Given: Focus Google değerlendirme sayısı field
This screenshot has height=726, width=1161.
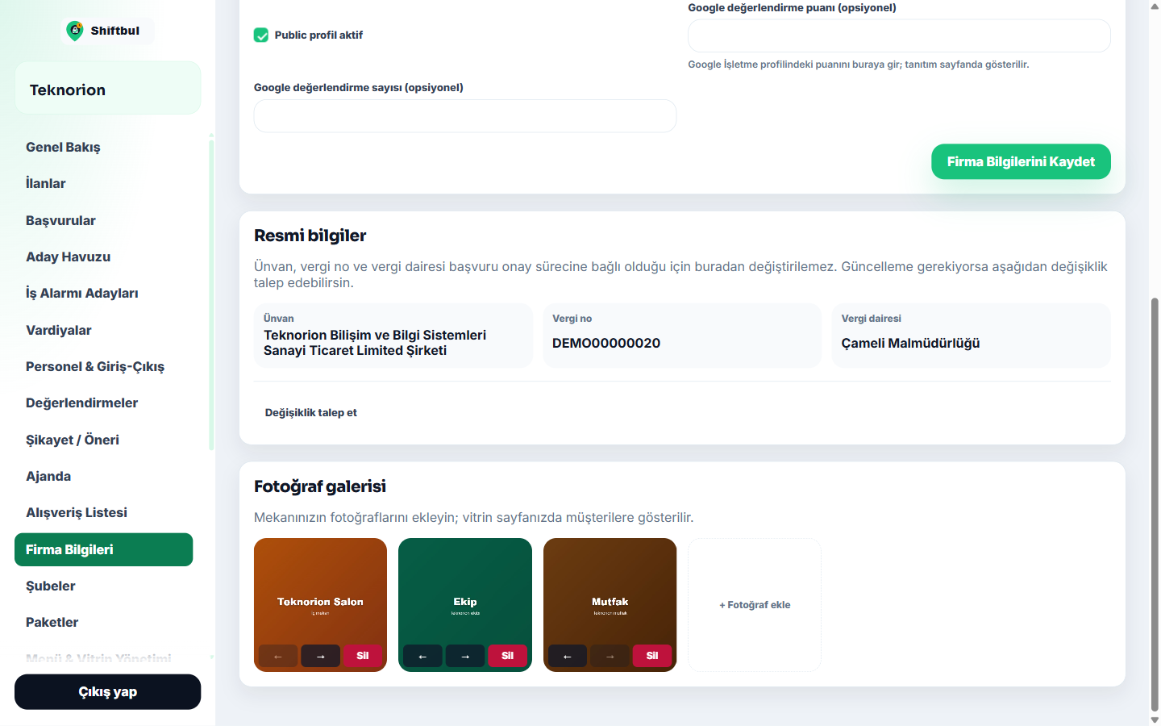Looking at the screenshot, I should [465, 116].
